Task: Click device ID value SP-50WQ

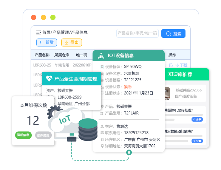Action: coord(133,66)
